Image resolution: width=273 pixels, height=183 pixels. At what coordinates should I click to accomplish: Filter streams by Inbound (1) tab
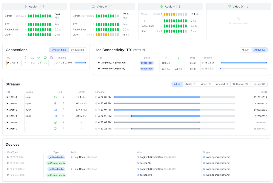tap(221, 84)
